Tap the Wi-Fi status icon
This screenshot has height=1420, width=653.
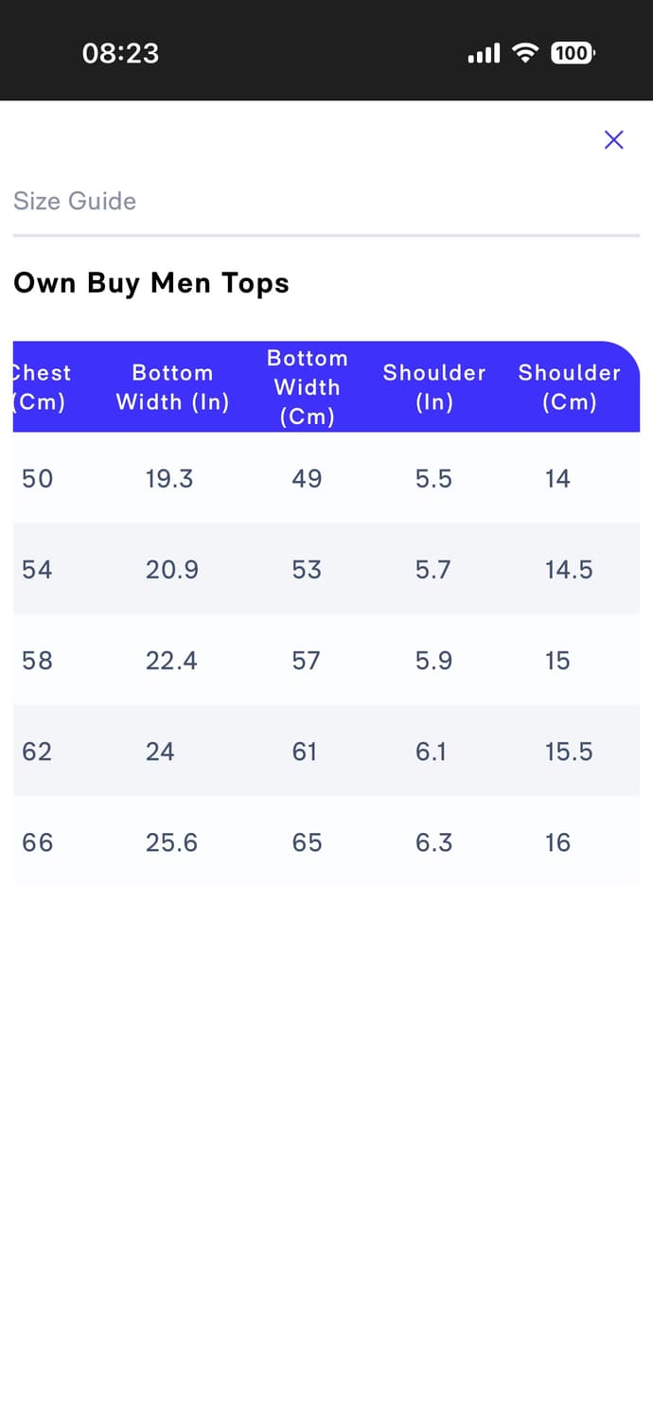[524, 53]
